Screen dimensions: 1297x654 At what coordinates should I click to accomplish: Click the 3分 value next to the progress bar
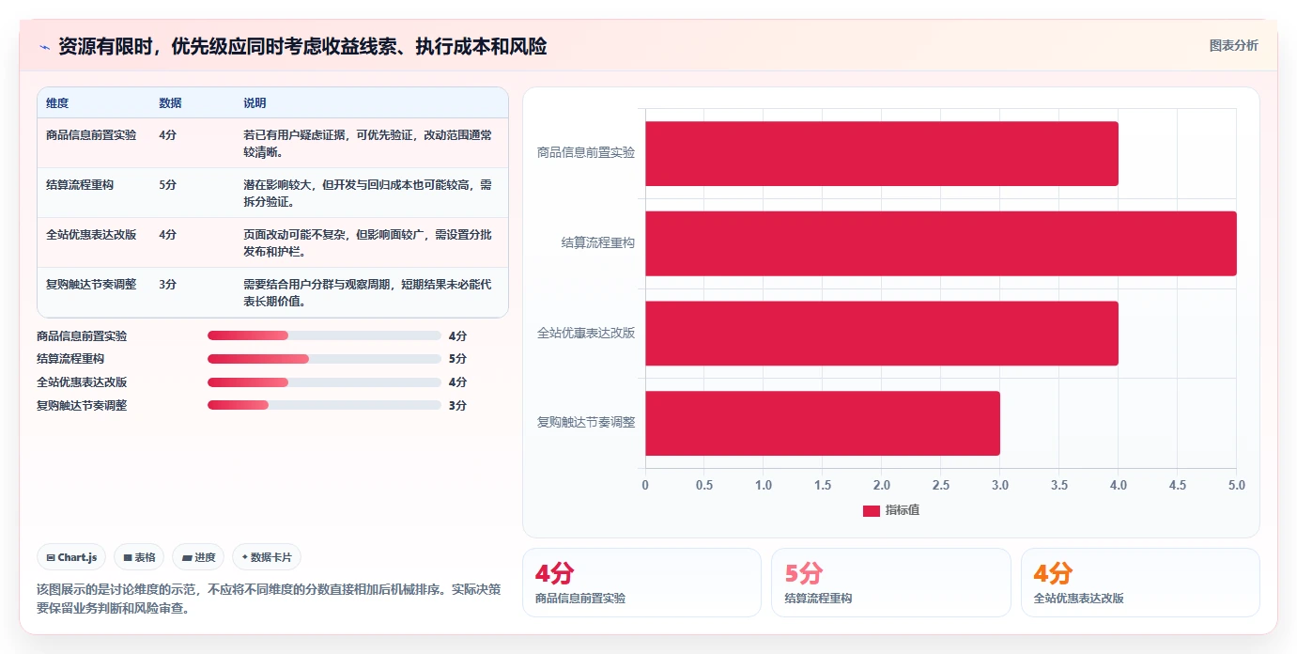457,406
